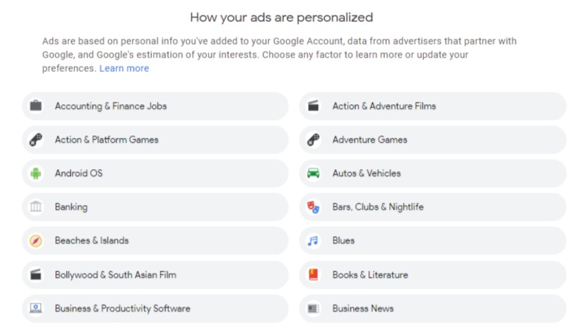This screenshot has height=328, width=584.
Task: Click the newspaper icon beside Business News
Action: (x=313, y=309)
